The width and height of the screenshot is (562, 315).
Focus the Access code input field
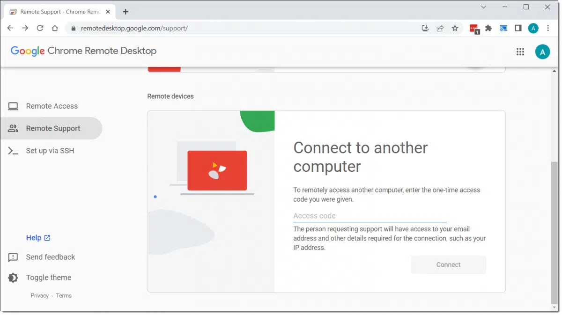tap(370, 216)
